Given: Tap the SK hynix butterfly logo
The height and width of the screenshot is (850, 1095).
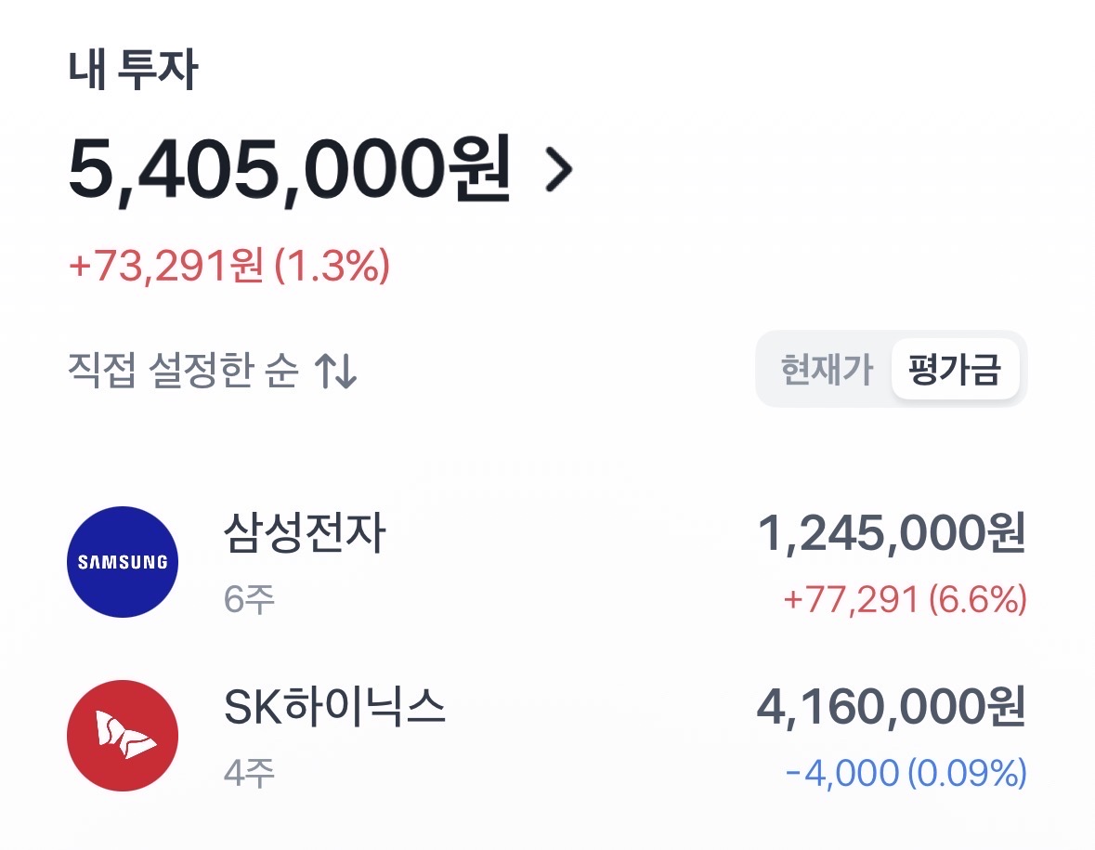Looking at the screenshot, I should (x=123, y=736).
